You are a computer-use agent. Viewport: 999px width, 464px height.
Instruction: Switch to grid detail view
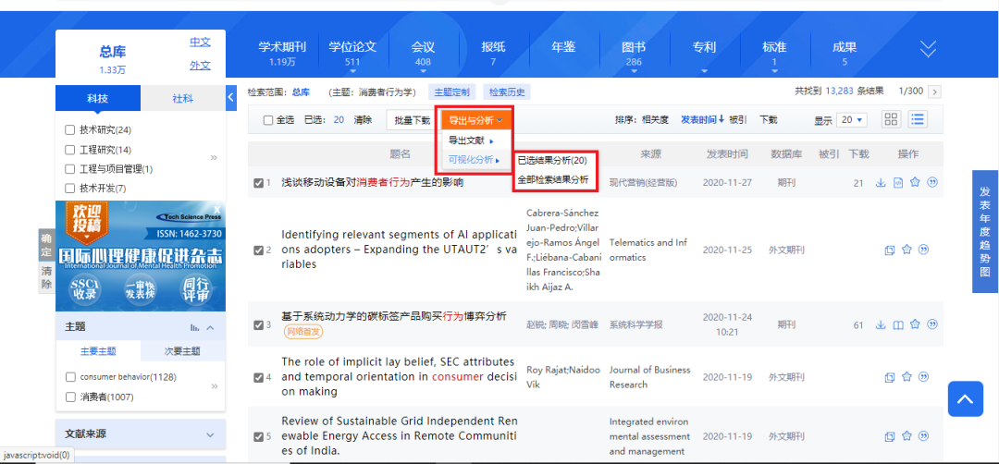point(892,119)
